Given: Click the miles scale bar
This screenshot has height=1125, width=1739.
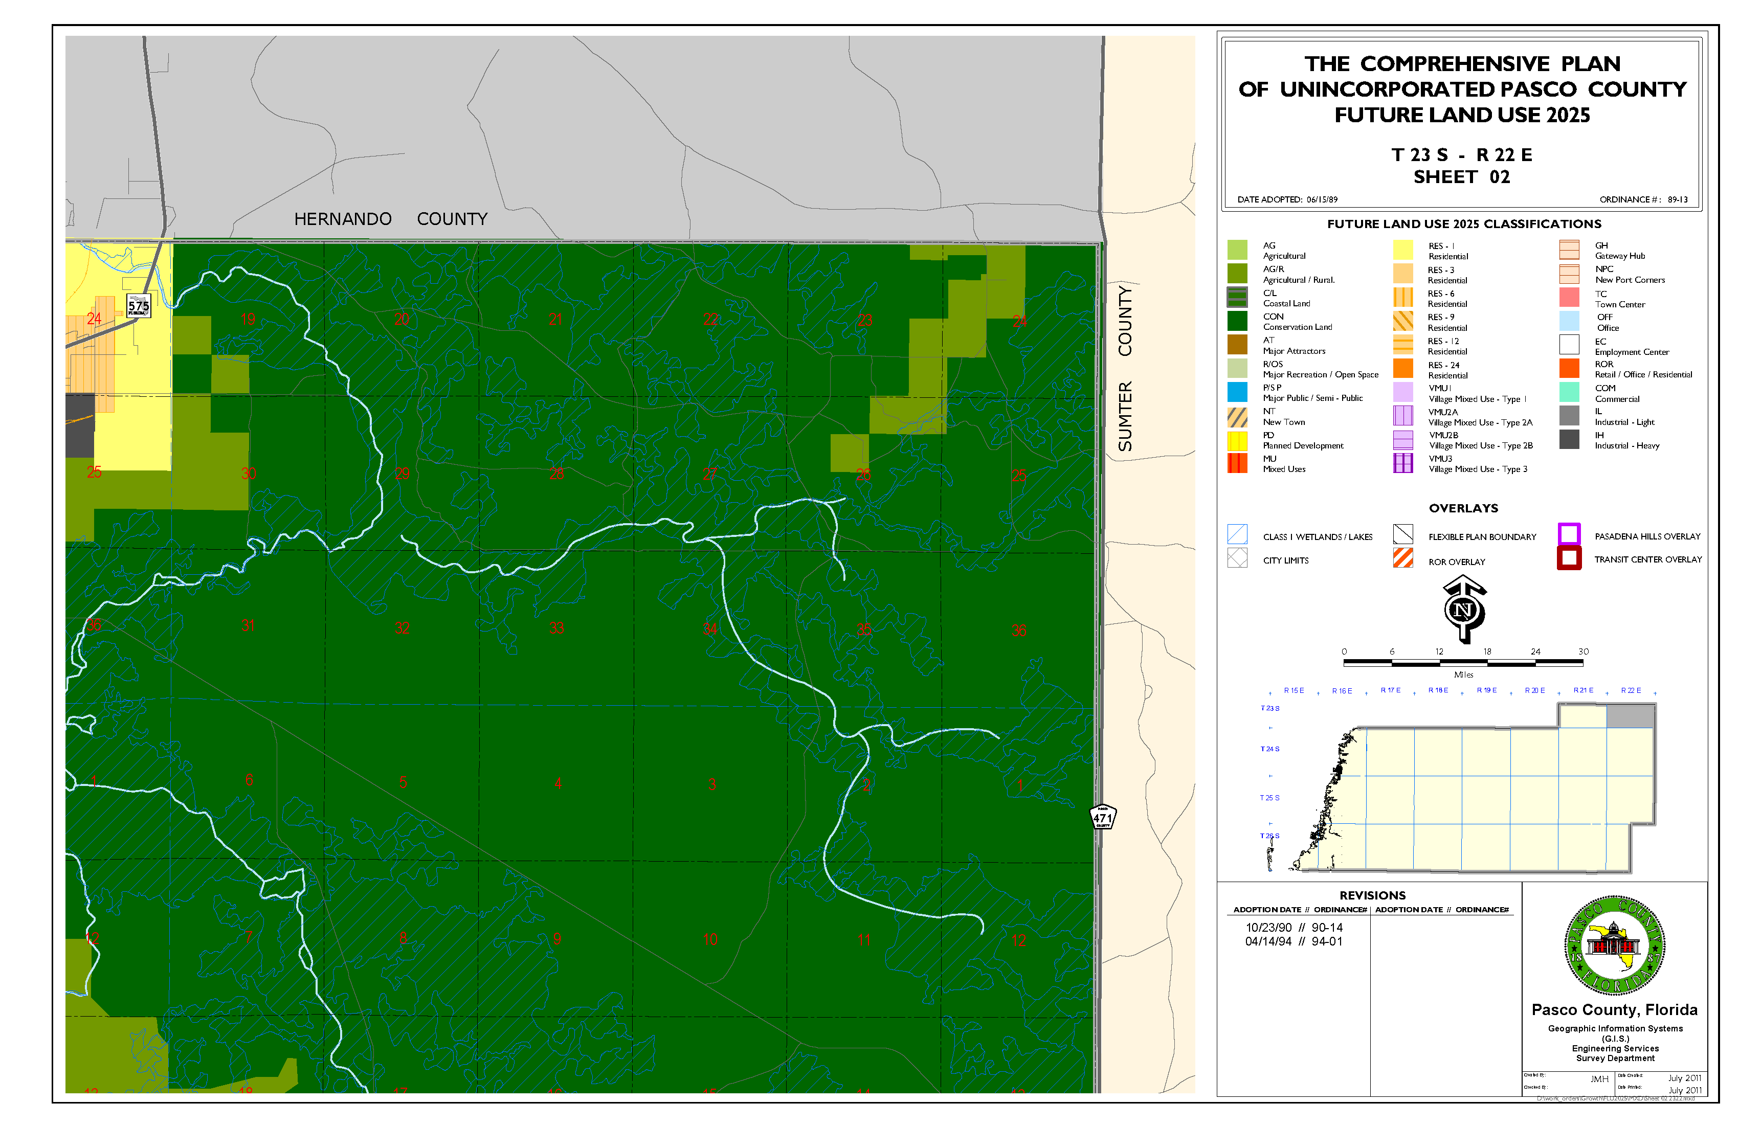Looking at the screenshot, I should point(1463,663).
